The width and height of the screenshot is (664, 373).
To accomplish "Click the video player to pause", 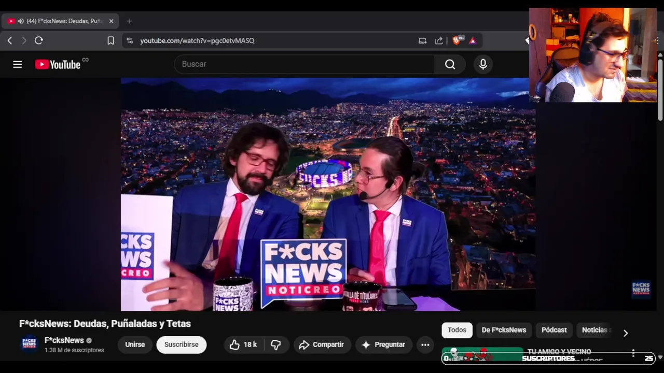I will tap(328, 194).
